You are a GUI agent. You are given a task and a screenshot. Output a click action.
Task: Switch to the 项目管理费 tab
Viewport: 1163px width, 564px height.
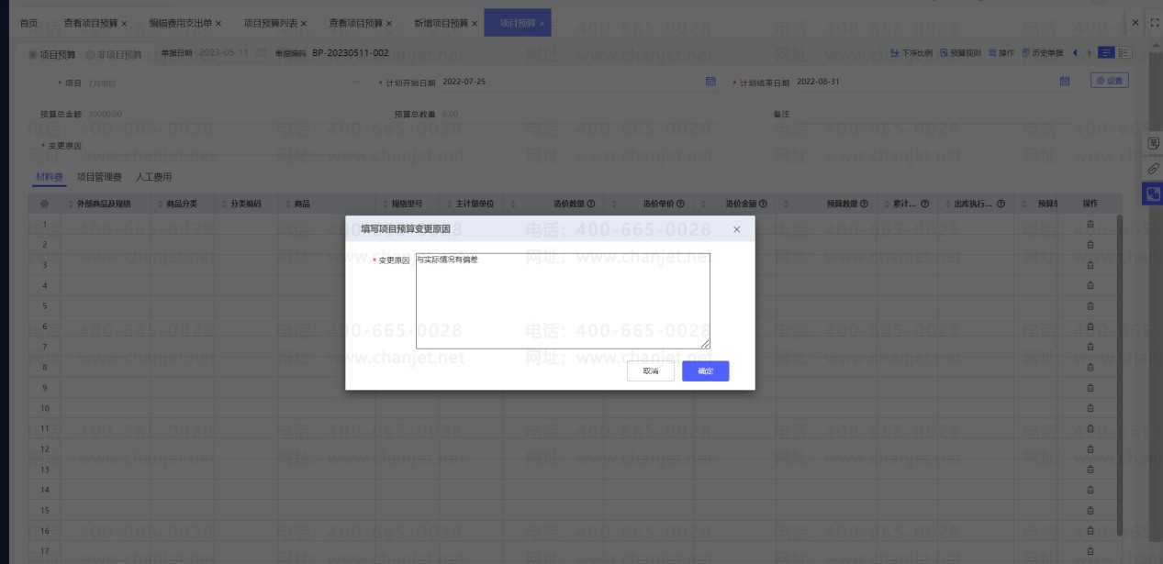coord(99,177)
